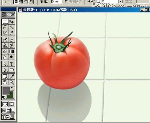
Task: Select the Gradient tool
Action: [12, 51]
